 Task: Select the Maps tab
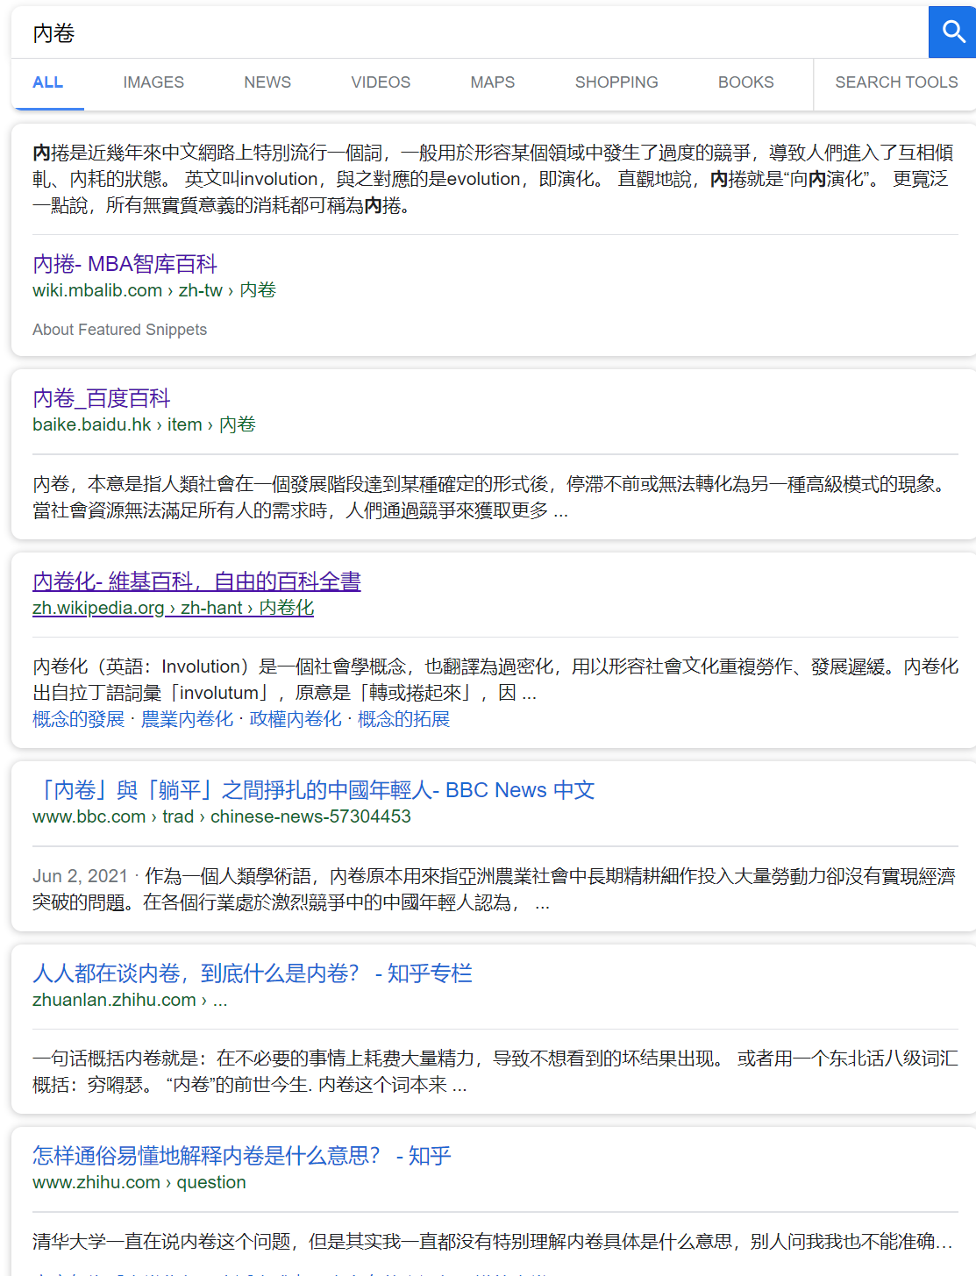tap(492, 82)
